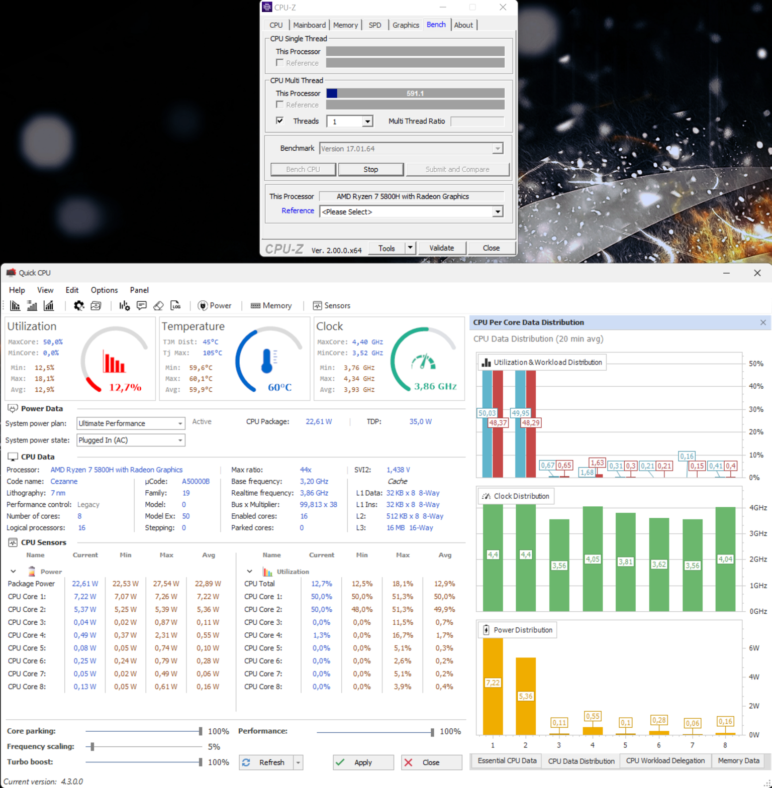The image size is (772, 788).
Task: Open the Threads count dropdown in CPU-Z
Action: [x=367, y=122]
